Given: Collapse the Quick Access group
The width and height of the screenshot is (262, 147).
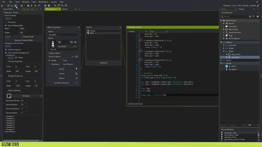Looking at the screenshot, I should pyautogui.click(x=221, y=20).
